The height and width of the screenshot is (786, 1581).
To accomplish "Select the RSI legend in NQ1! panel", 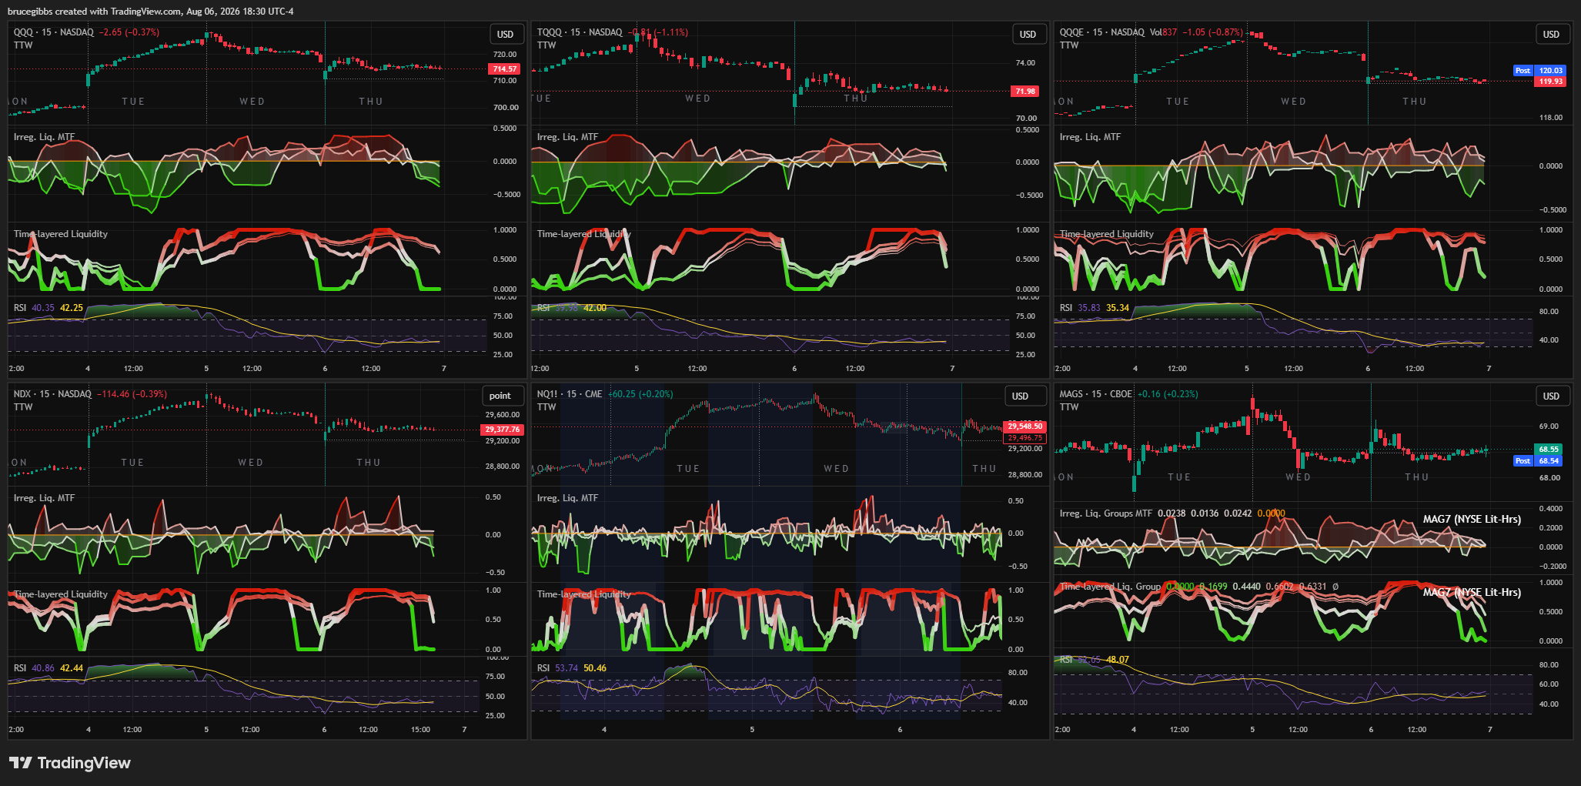I will [543, 668].
